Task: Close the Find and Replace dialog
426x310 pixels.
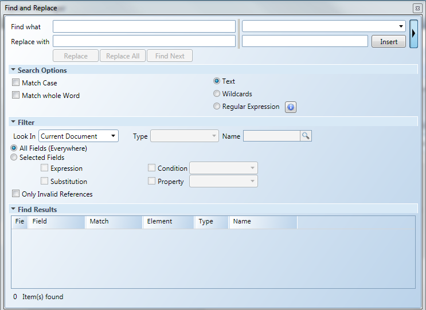Action: coord(417,8)
